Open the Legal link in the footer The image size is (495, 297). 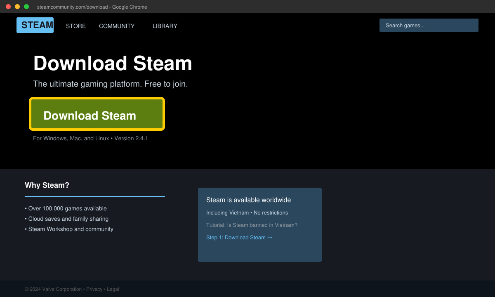(x=113, y=289)
